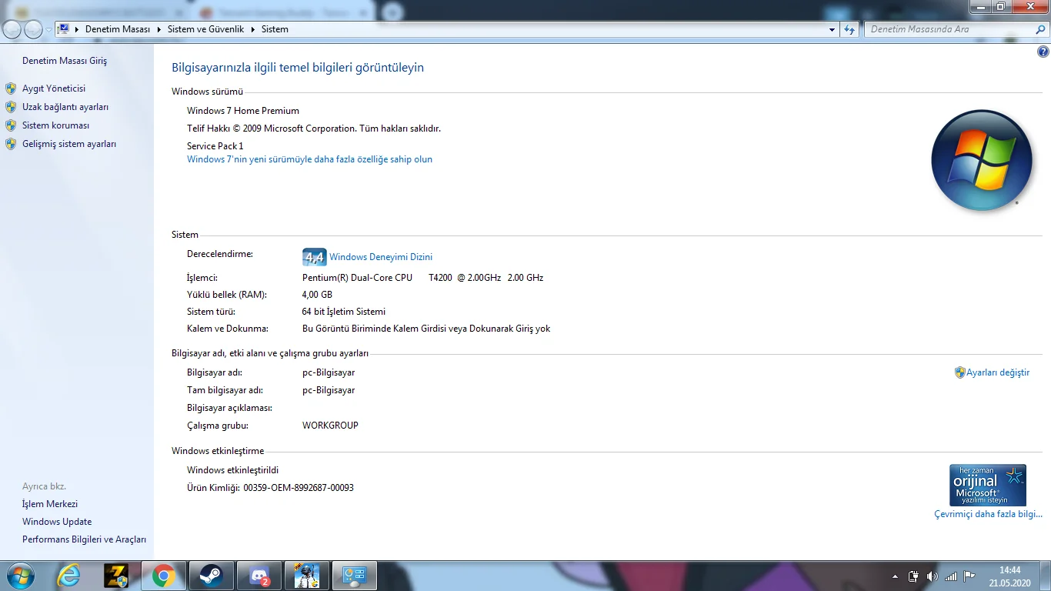
Task: Click the shield icon beside Aygıt Yöneticisi
Action: tap(11, 88)
